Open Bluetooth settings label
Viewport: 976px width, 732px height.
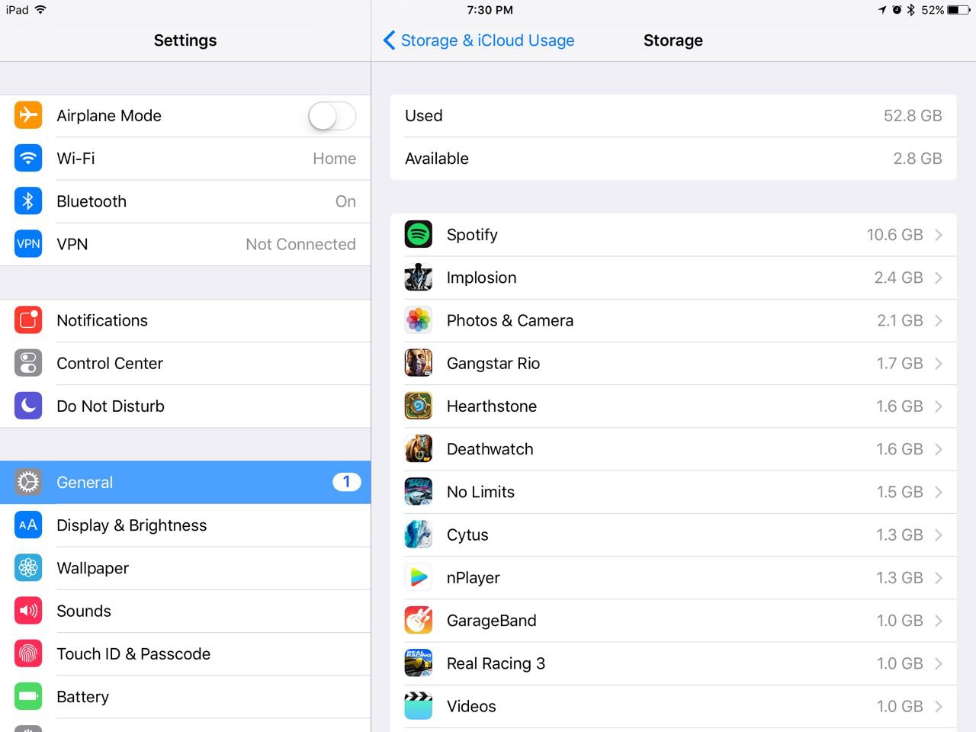(91, 201)
